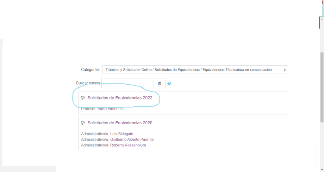Click the Buscar cursos label
Image resolution: width=324 pixels, height=172 pixels.
click(88, 83)
